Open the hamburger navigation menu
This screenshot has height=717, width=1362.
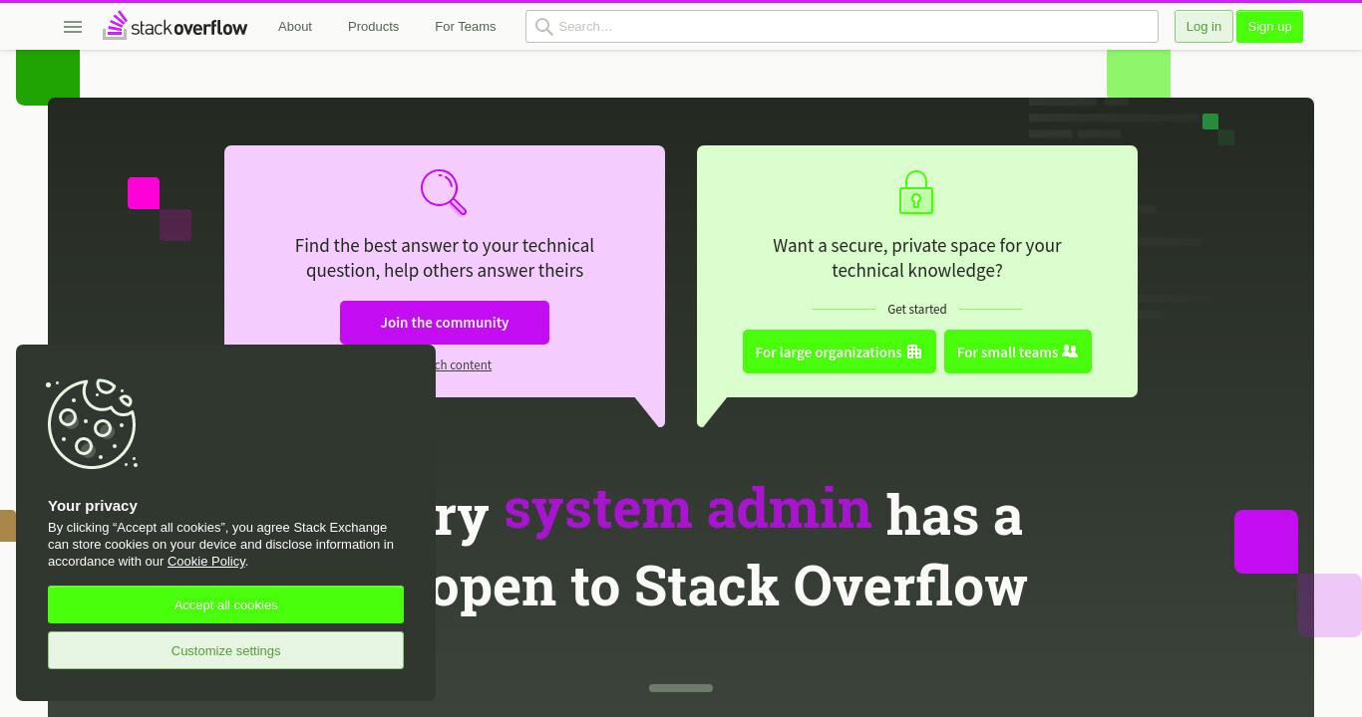(x=73, y=27)
